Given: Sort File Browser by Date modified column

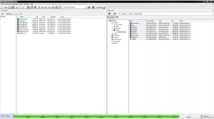Looking at the screenshot, I should click(x=152, y=21).
